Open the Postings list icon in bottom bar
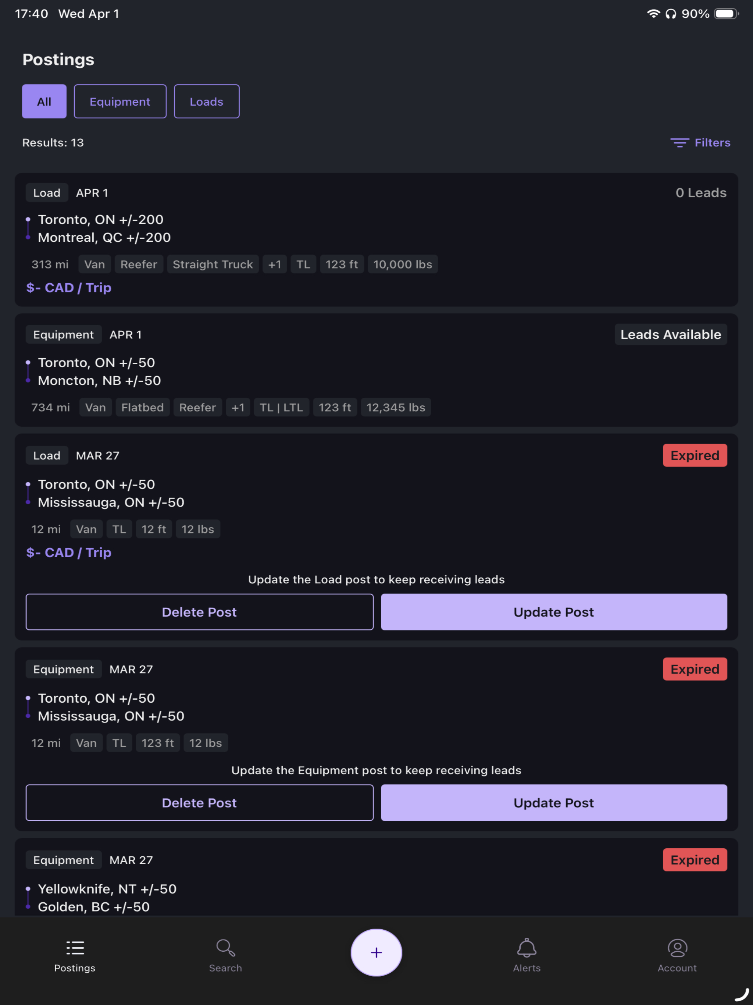This screenshot has height=1005, width=753. (75, 948)
